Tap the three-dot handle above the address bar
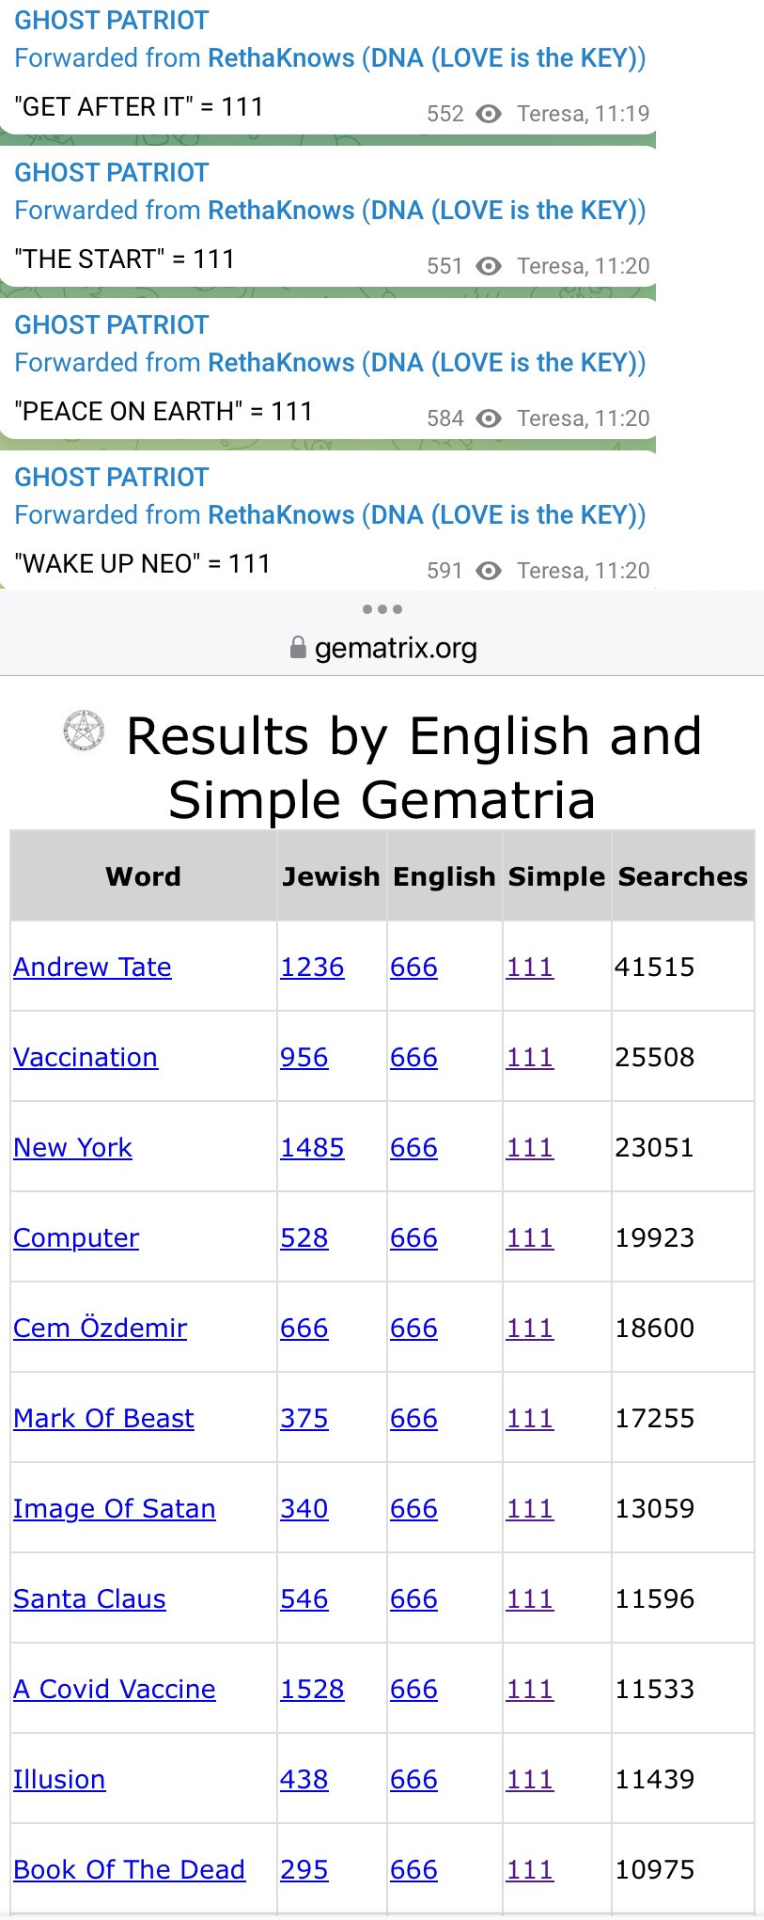Viewport: 764px width, 1920px height. [382, 609]
